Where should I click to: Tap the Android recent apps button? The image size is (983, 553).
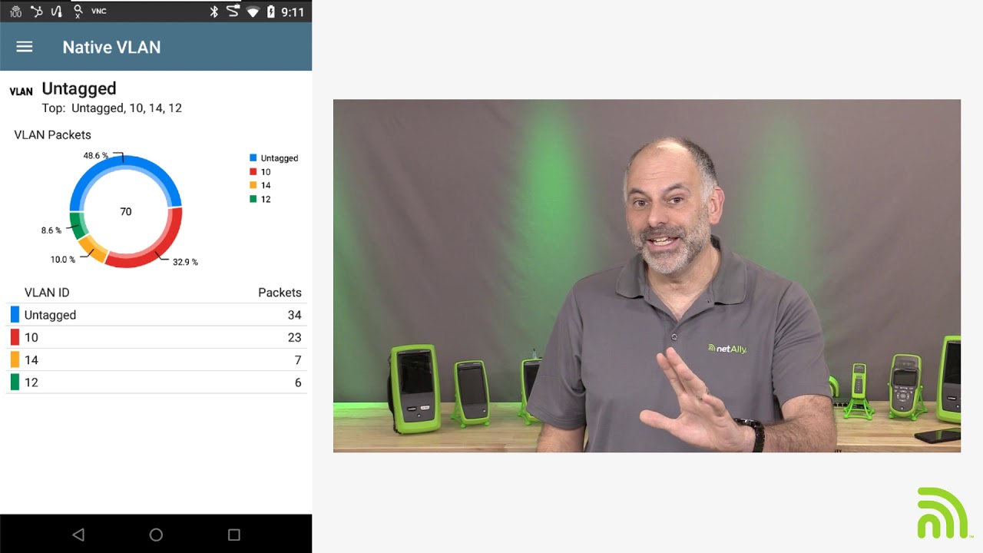pyautogui.click(x=234, y=535)
